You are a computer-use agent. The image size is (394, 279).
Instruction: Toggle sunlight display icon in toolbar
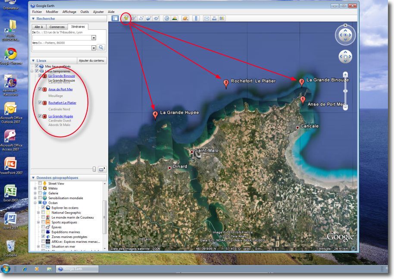174,18
